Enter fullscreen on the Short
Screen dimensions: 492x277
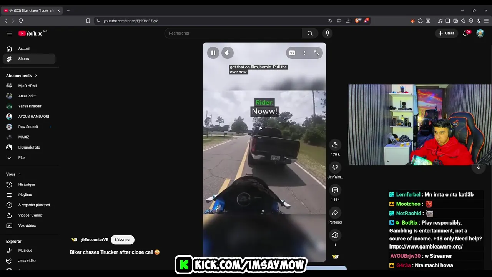(317, 53)
